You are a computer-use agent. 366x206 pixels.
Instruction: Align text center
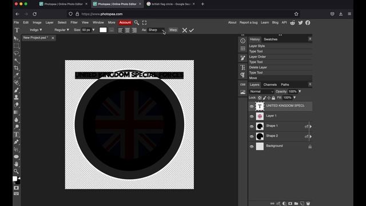(127, 30)
